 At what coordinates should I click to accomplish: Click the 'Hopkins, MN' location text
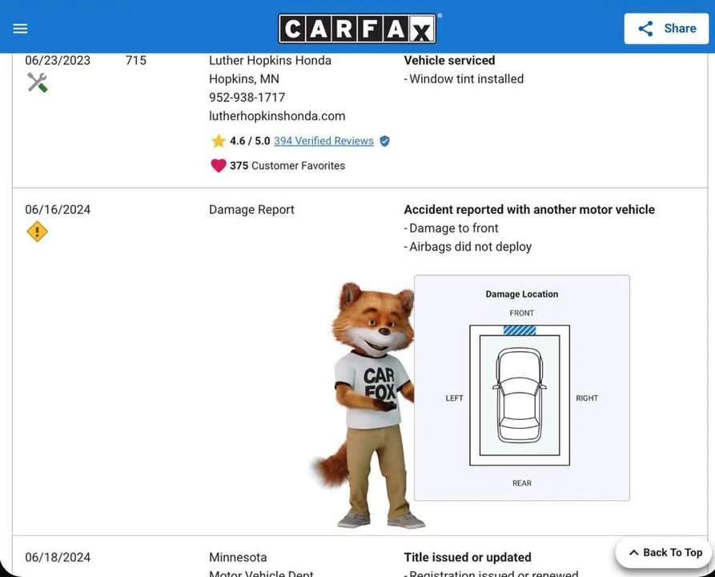[x=244, y=79]
